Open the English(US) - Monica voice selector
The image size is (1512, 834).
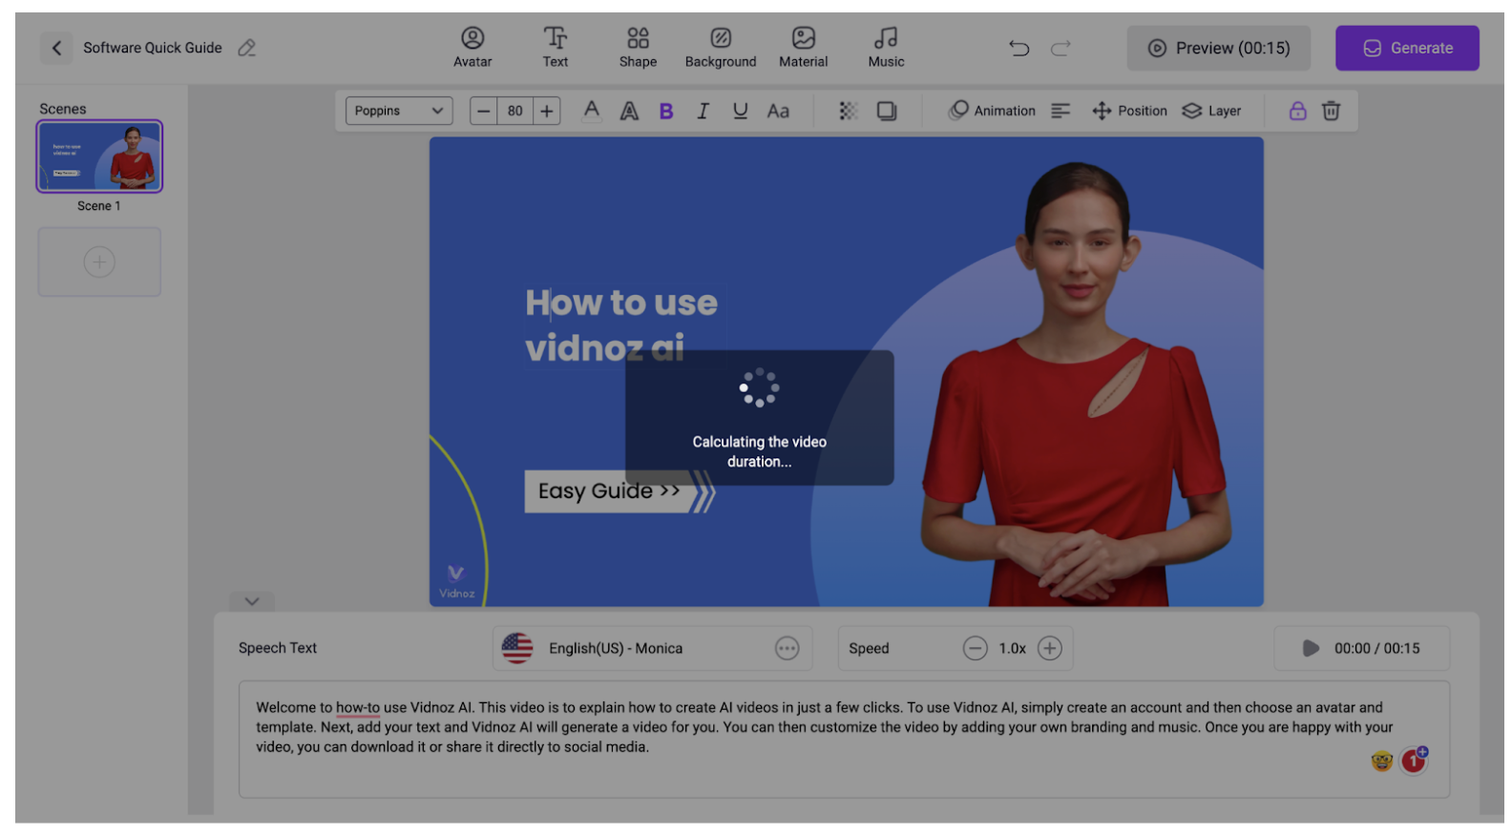652,648
